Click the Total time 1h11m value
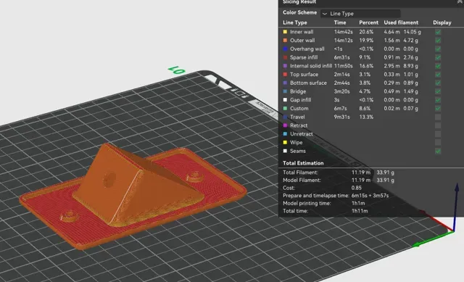Screen dimensions: 464x282 pyautogui.click(x=360, y=211)
